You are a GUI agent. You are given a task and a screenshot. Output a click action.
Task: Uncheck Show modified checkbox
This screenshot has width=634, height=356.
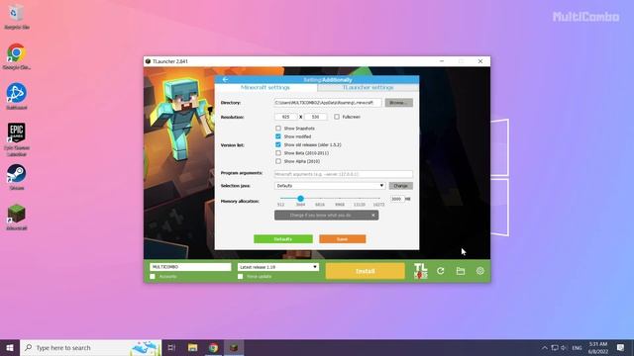[x=278, y=136]
